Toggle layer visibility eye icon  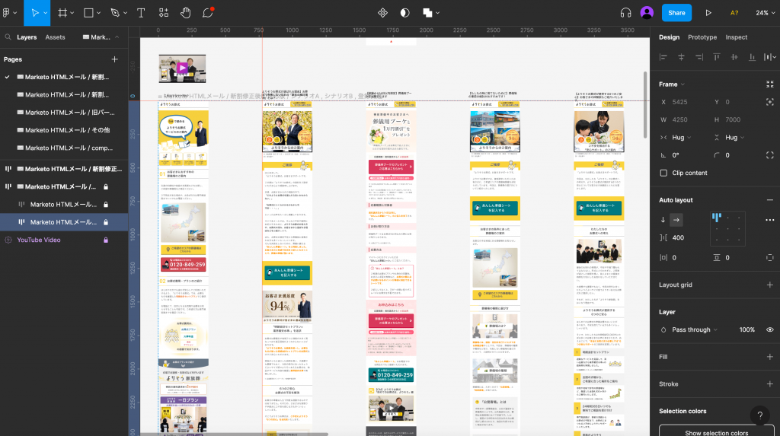point(769,329)
